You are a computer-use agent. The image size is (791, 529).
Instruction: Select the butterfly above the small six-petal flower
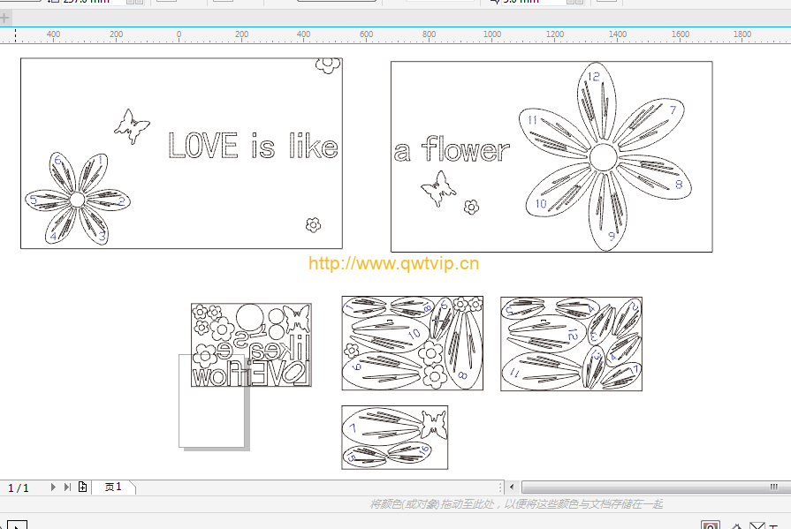pos(133,126)
